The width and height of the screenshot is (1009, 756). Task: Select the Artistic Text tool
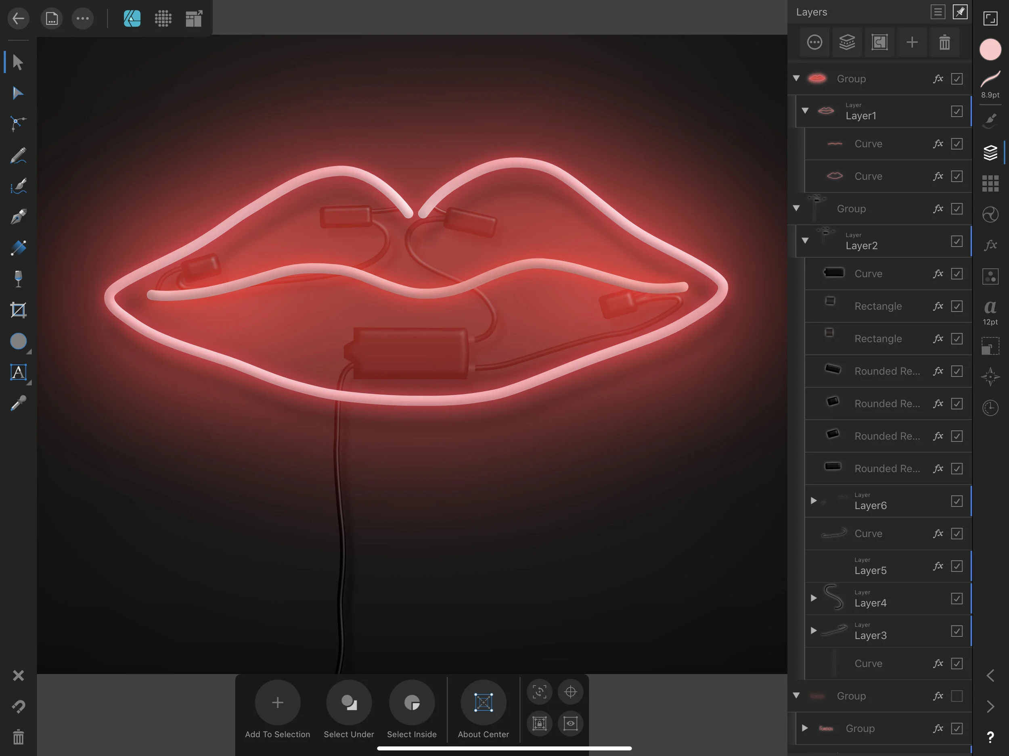pos(18,372)
